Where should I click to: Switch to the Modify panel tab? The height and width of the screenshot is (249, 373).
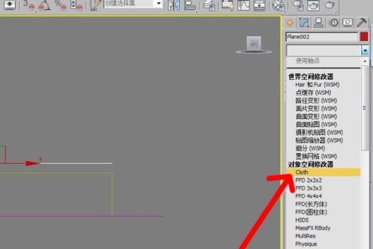pyautogui.click(x=304, y=23)
